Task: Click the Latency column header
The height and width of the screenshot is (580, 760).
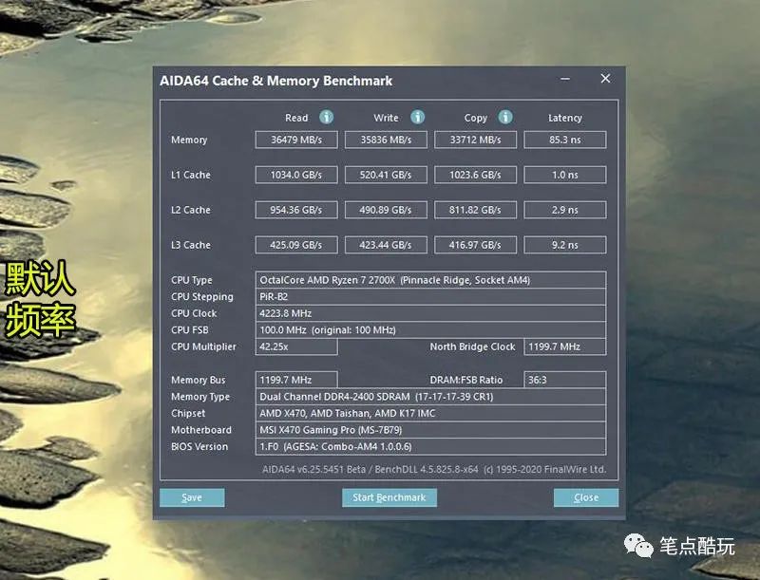Action: point(565,118)
